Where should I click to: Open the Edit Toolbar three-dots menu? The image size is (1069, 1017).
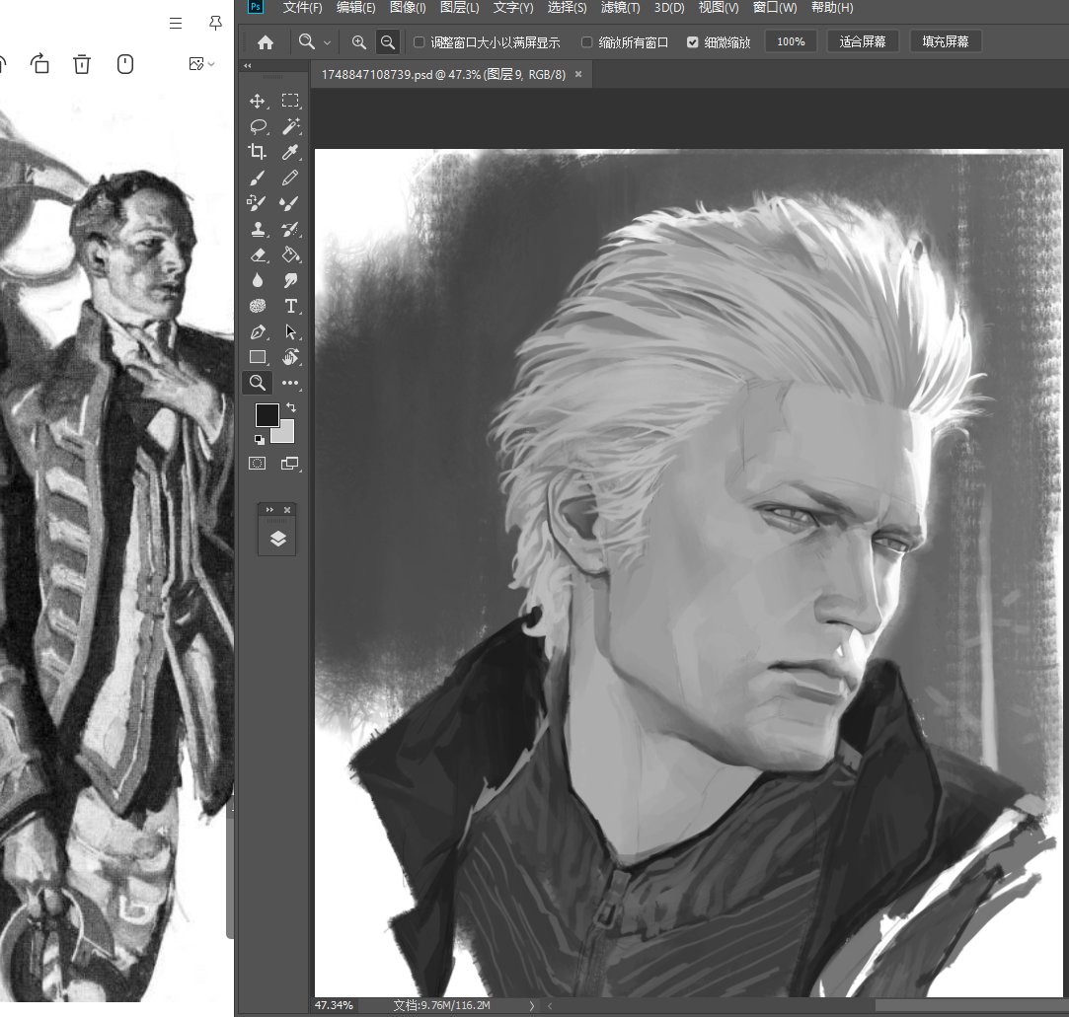tap(290, 383)
